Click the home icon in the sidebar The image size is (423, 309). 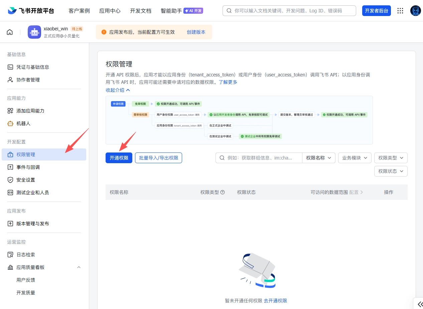[10, 32]
